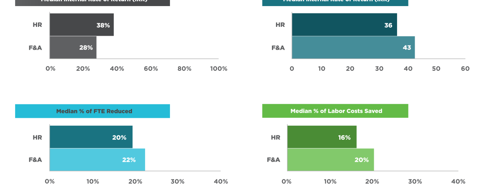Click the F&A label beside the 22% bar
The width and height of the screenshot is (479, 187).
pos(35,160)
